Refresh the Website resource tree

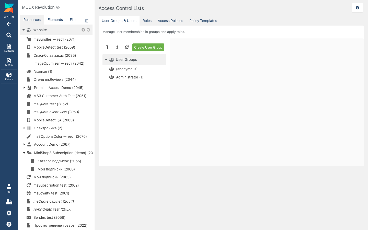(x=88, y=30)
